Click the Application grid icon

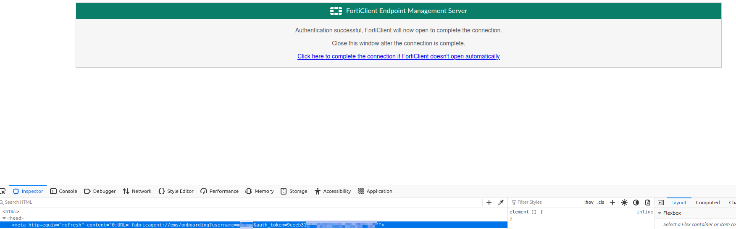[x=361, y=191]
